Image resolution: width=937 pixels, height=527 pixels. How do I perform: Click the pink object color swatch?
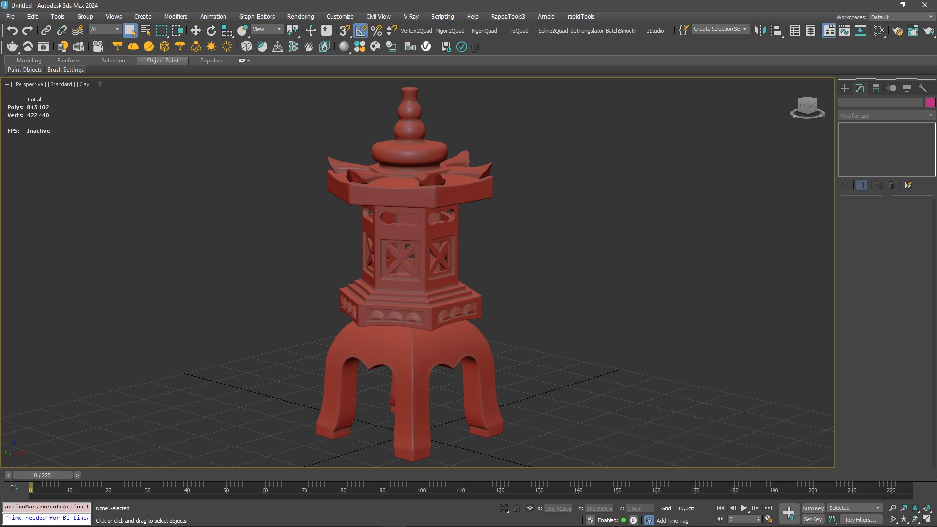pyautogui.click(x=930, y=102)
